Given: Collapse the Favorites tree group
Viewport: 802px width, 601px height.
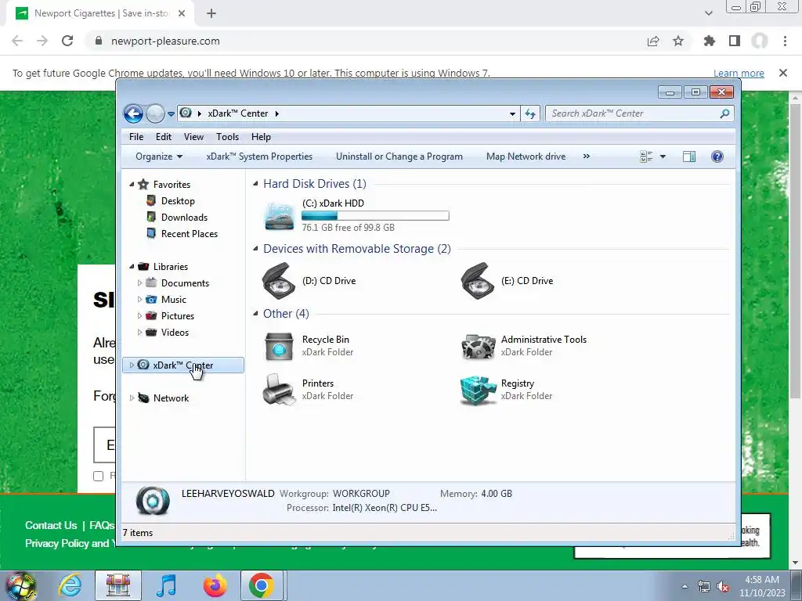Looking at the screenshot, I should tap(132, 184).
